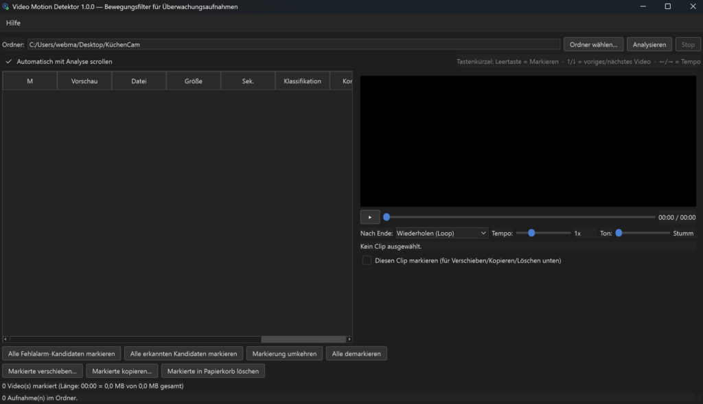Click the Tempo slider handle

pos(531,233)
